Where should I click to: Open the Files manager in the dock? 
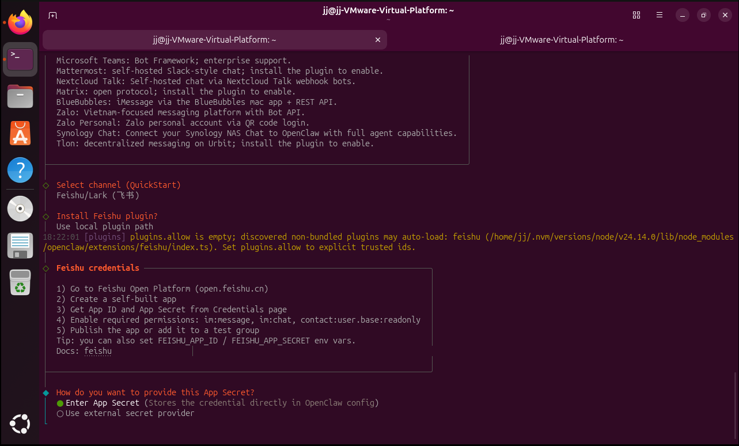pos(20,96)
